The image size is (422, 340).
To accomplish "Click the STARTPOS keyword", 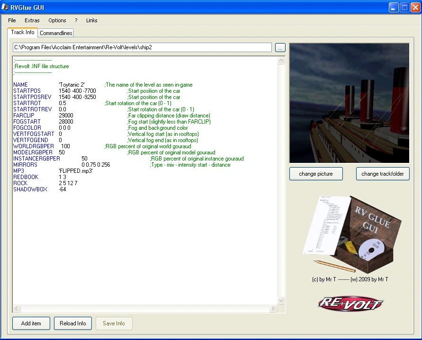I will point(27,91).
